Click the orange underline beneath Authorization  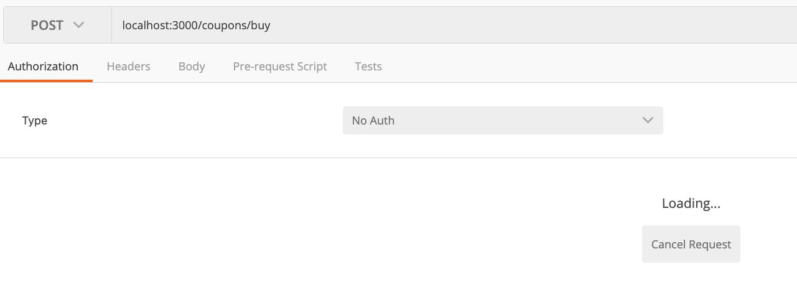point(47,81)
